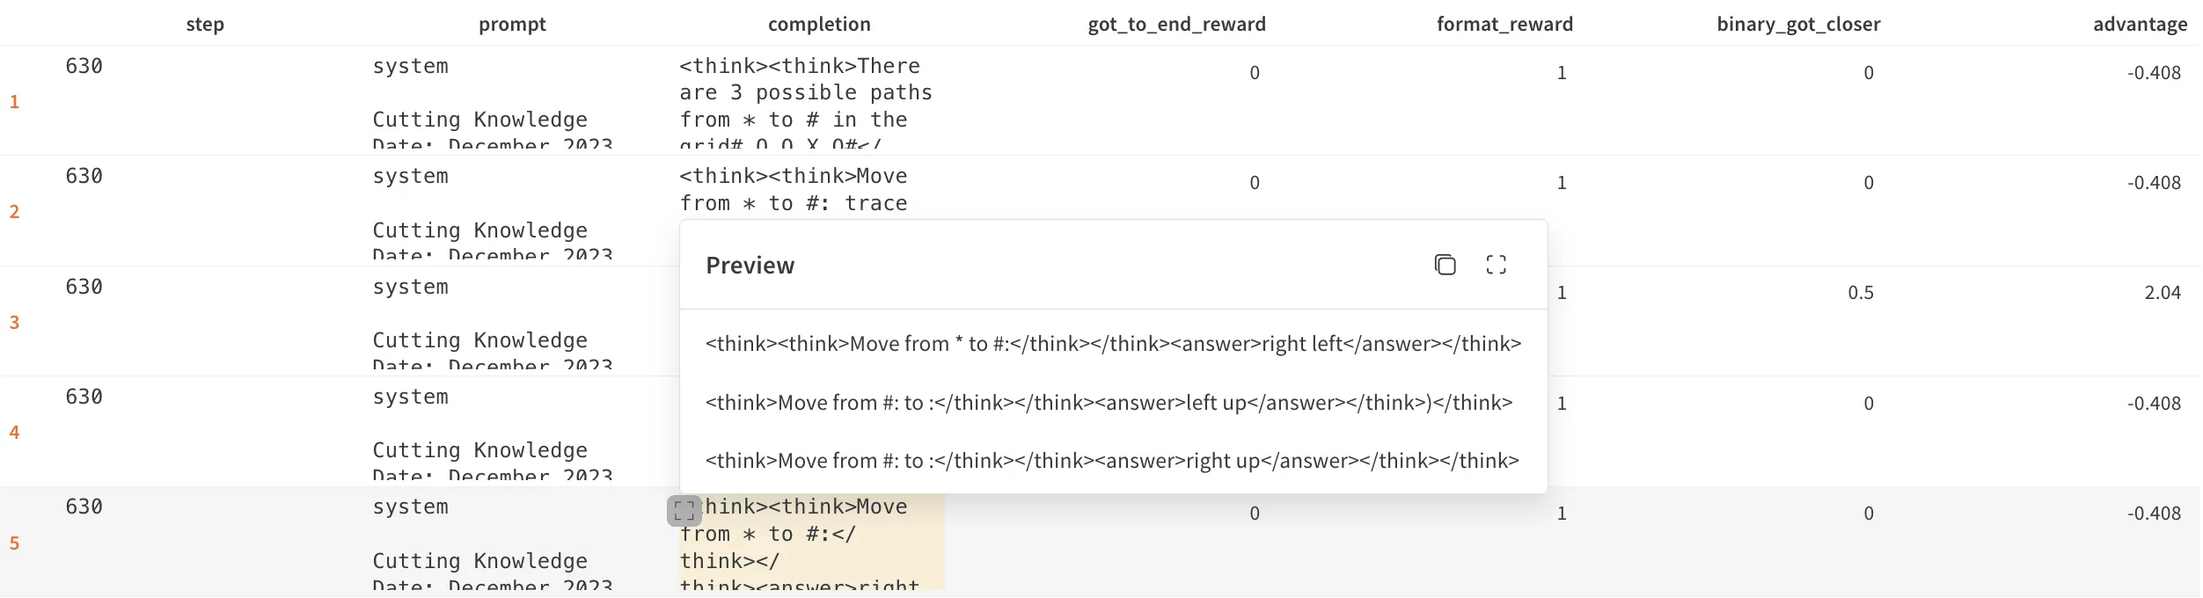Copy the preview contents using the copy icon
The width and height of the screenshot is (2203, 598).
1446,264
